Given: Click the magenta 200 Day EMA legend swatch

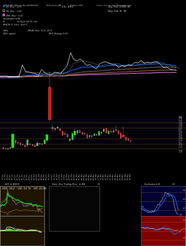Looking at the screenshot, I should [4, 15].
